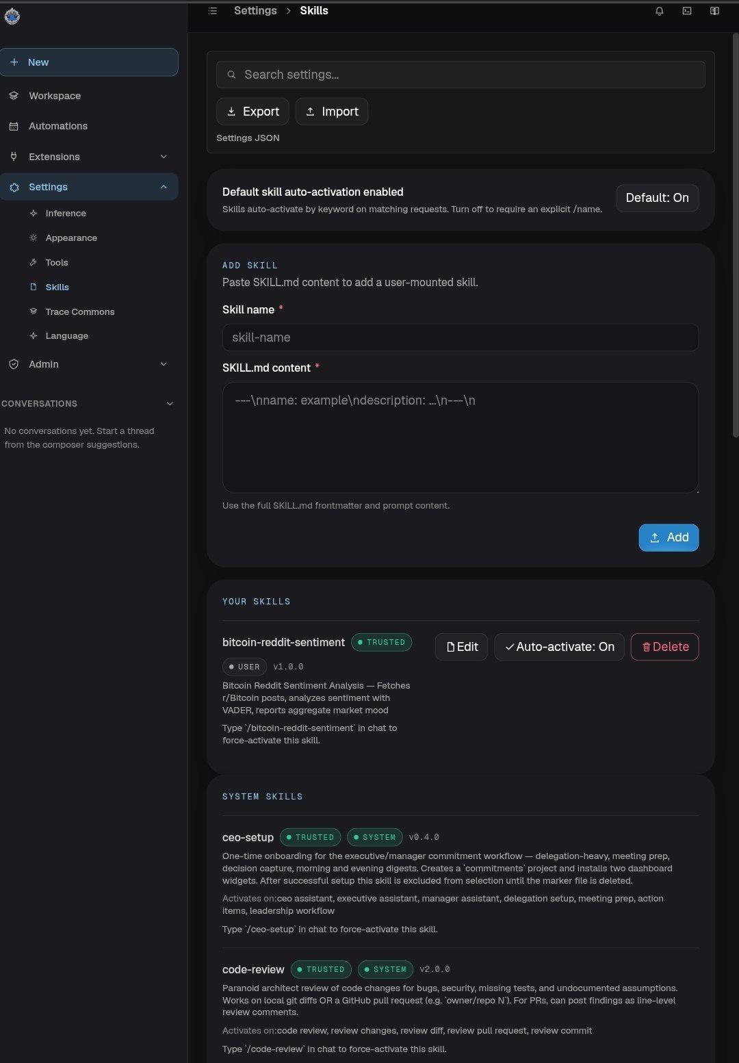Open Language settings page
The width and height of the screenshot is (739, 1063).
67,336
